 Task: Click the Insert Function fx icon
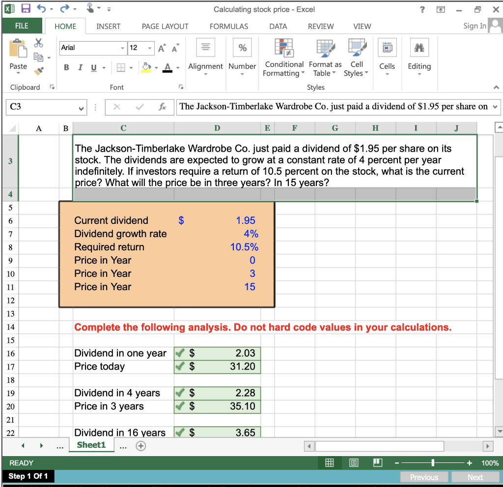click(x=163, y=107)
